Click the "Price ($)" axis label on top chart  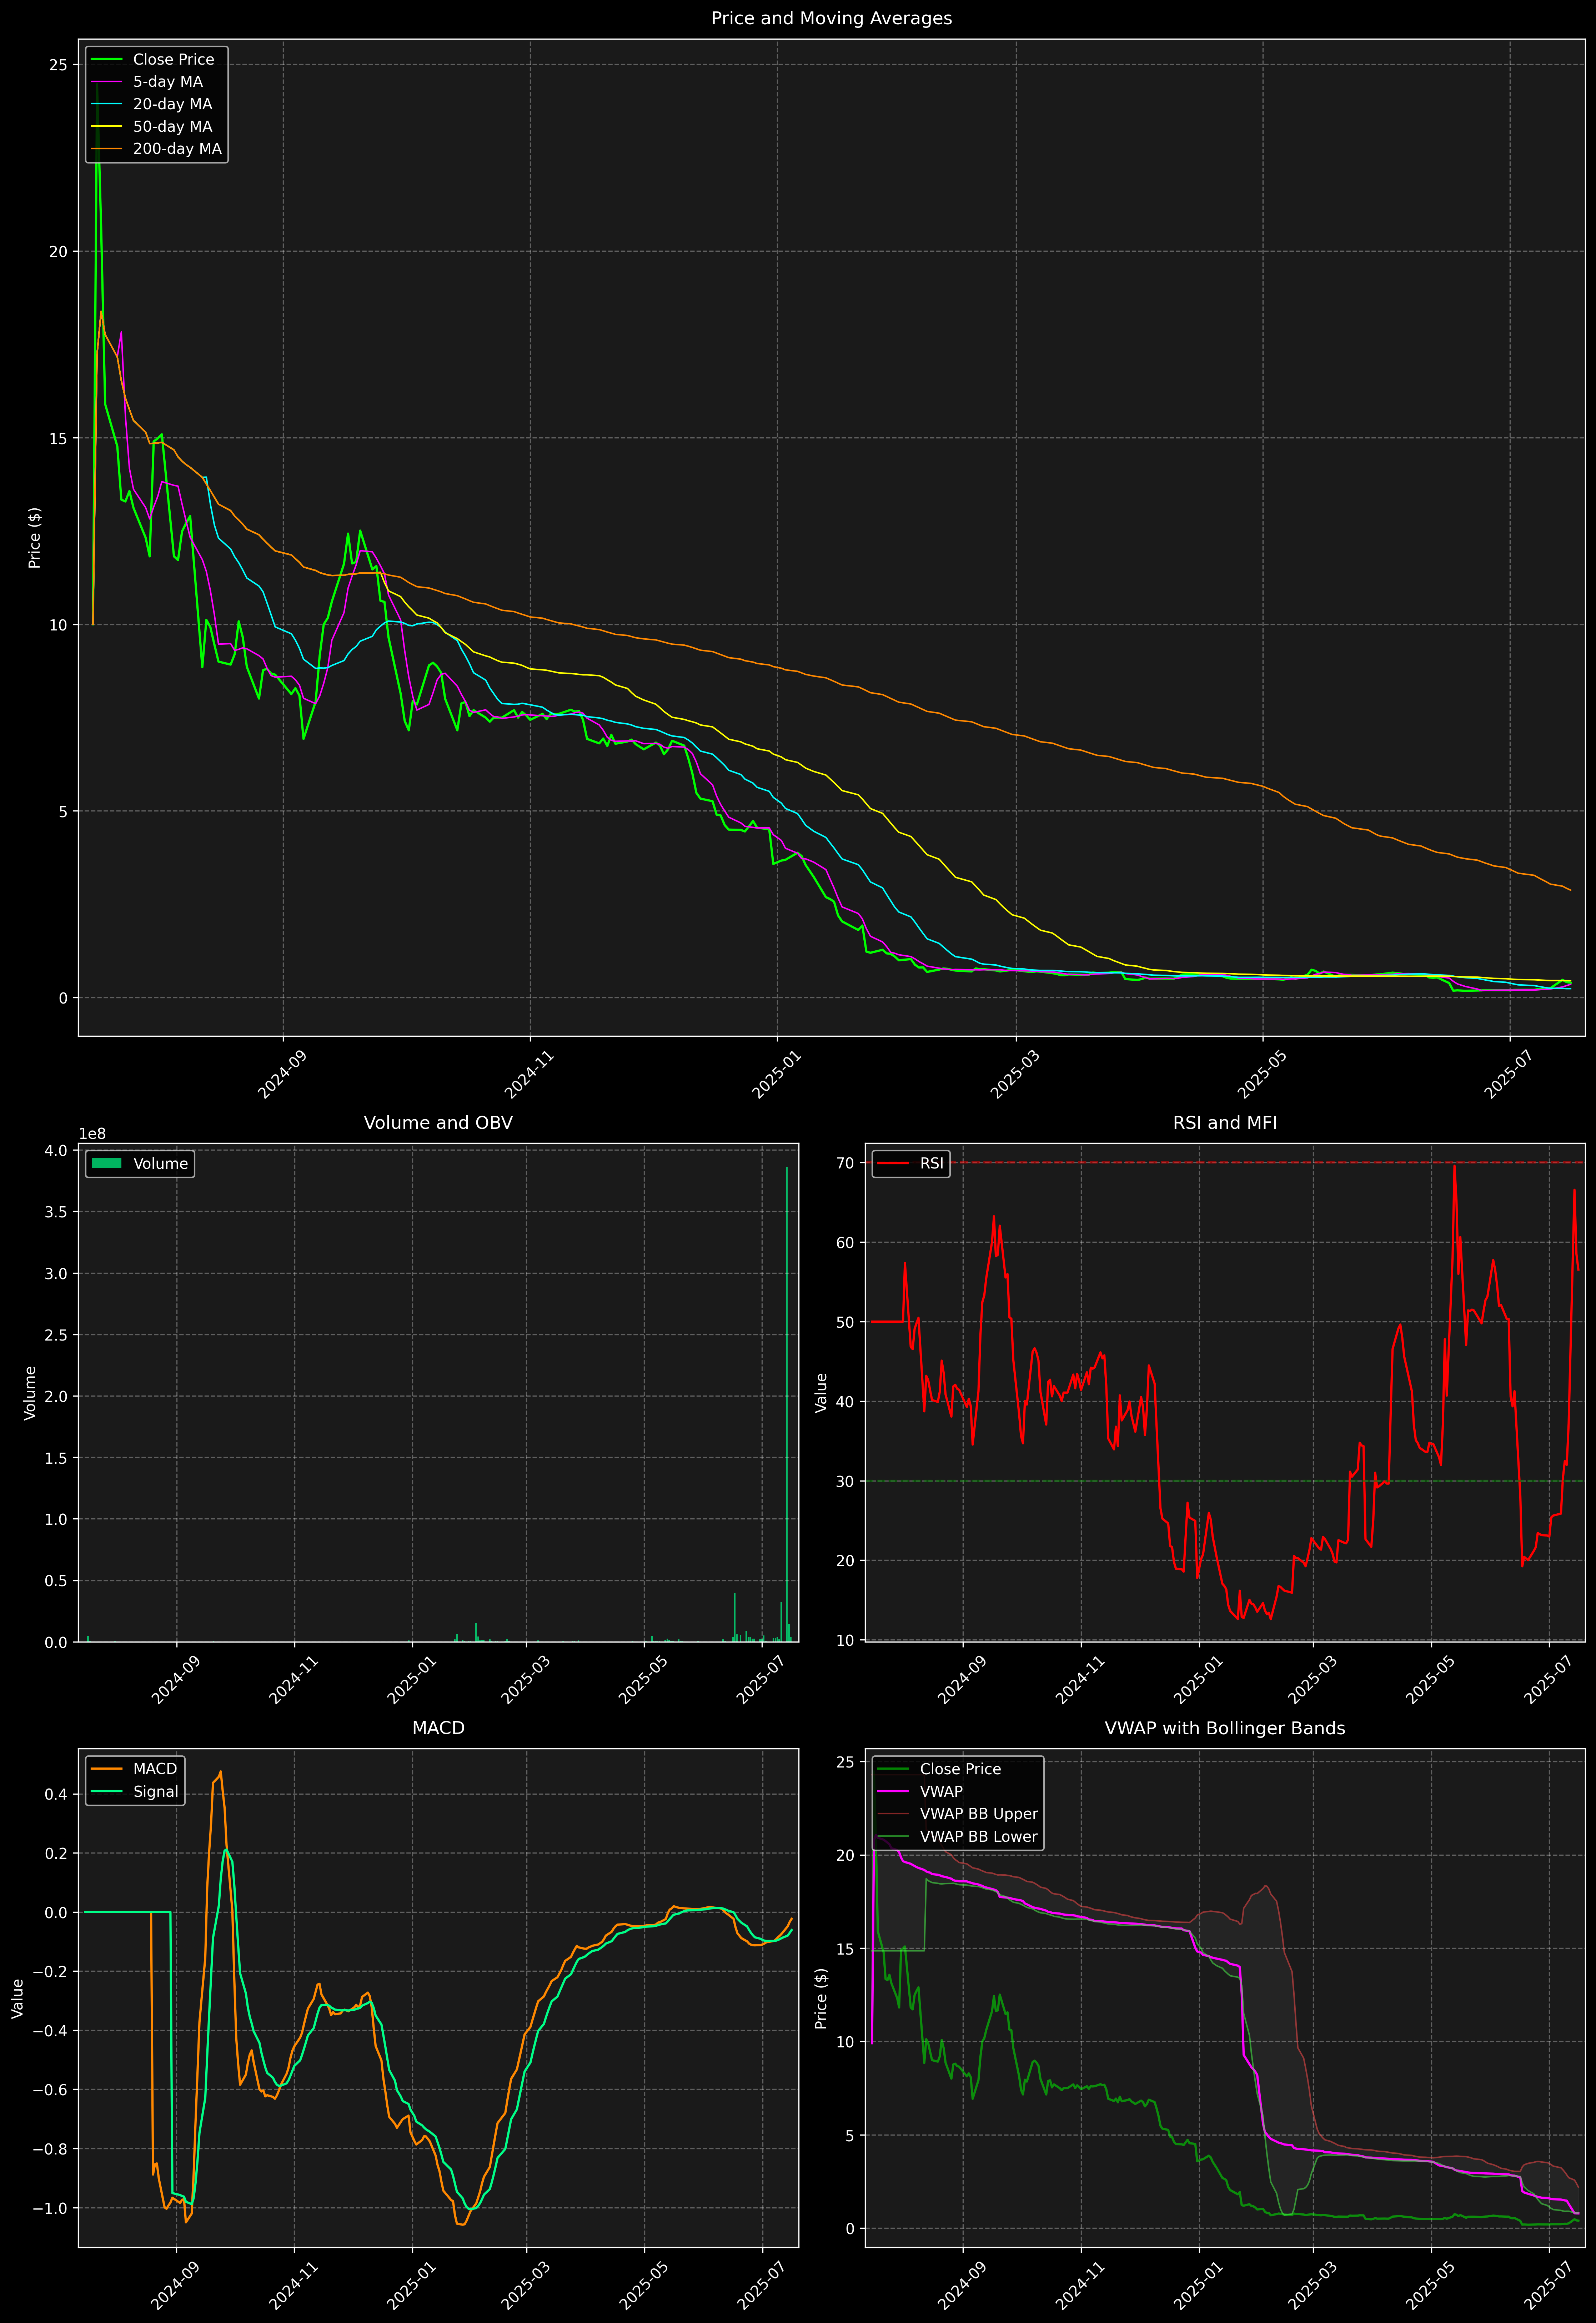(x=34, y=538)
